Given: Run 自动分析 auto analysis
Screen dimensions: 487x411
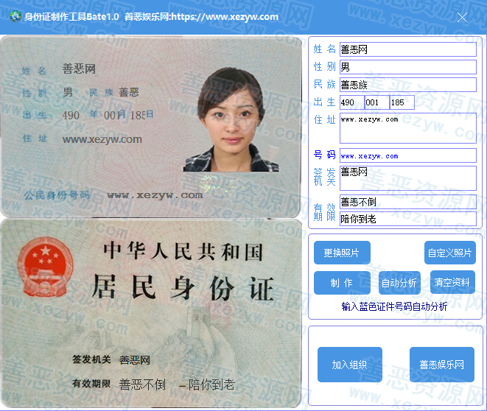Looking at the screenshot, I should 399,283.
